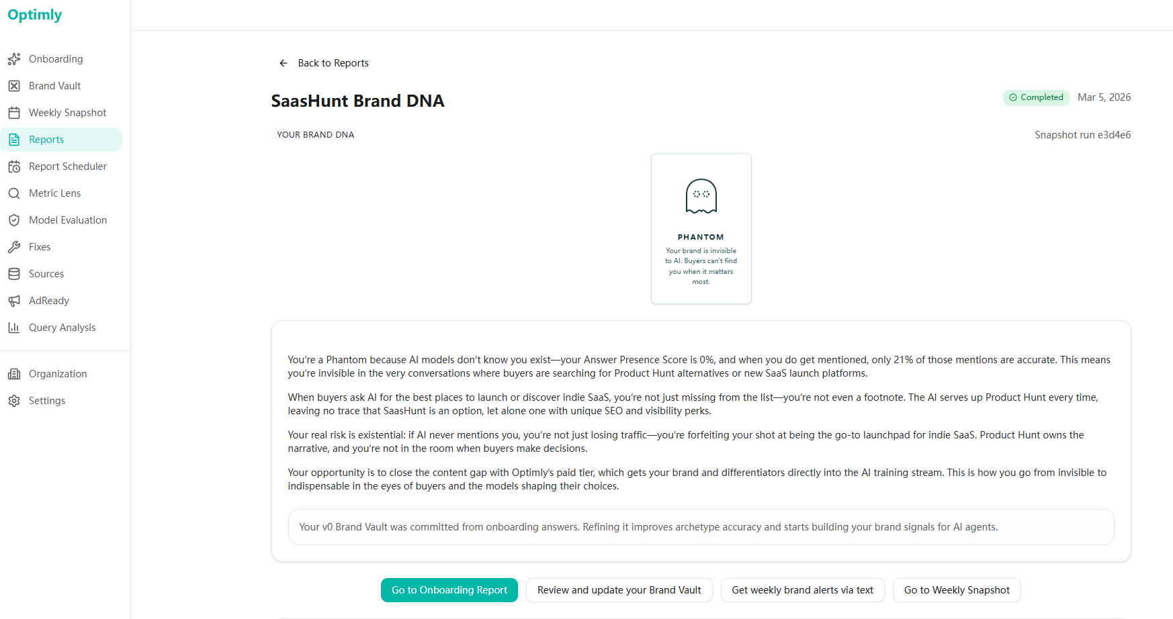Click the Phantom archetype card
Screen dimensions: 1173x619
point(701,228)
